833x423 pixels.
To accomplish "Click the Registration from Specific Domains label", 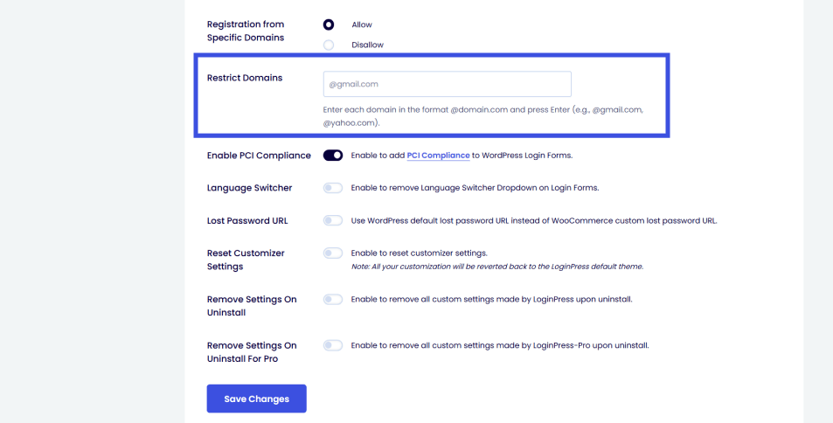I will click(x=246, y=31).
